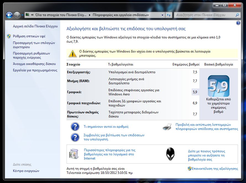Refresh the page with the refresh icon
The height and width of the screenshot is (183, 246).
coord(169,15)
